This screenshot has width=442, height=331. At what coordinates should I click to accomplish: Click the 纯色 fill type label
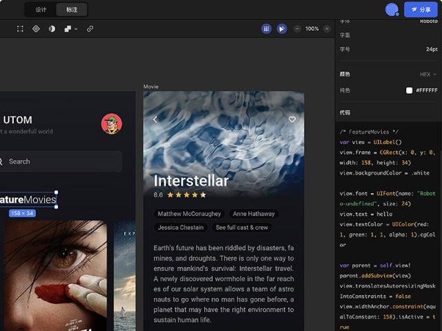point(345,90)
